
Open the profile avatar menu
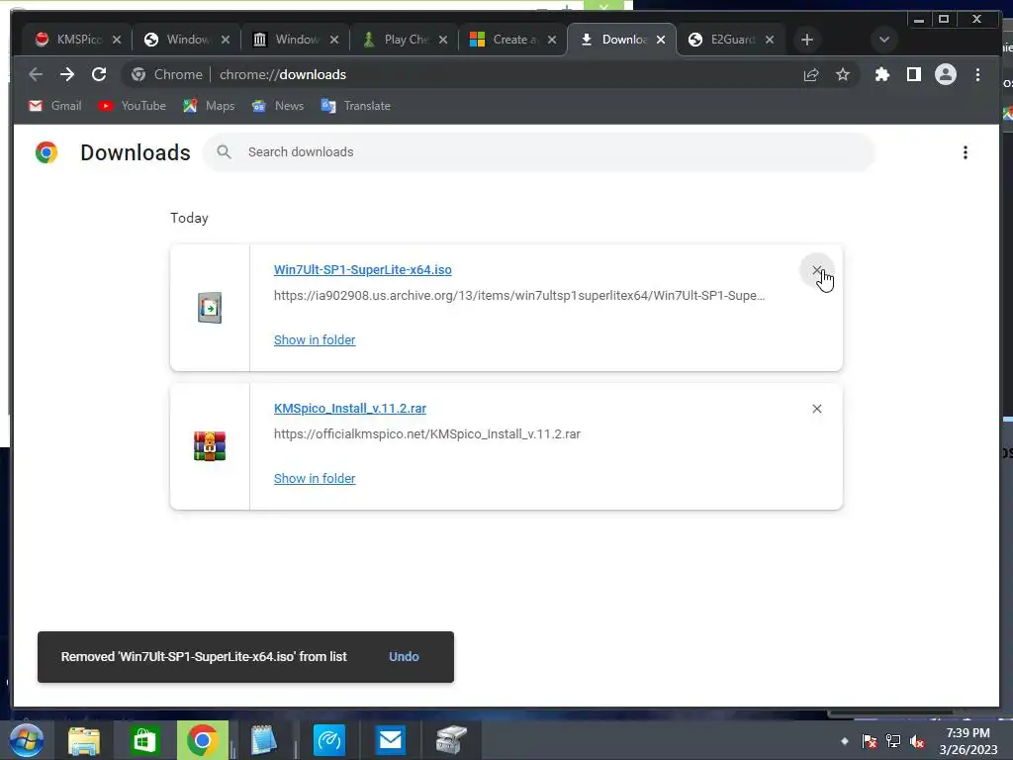(x=945, y=75)
